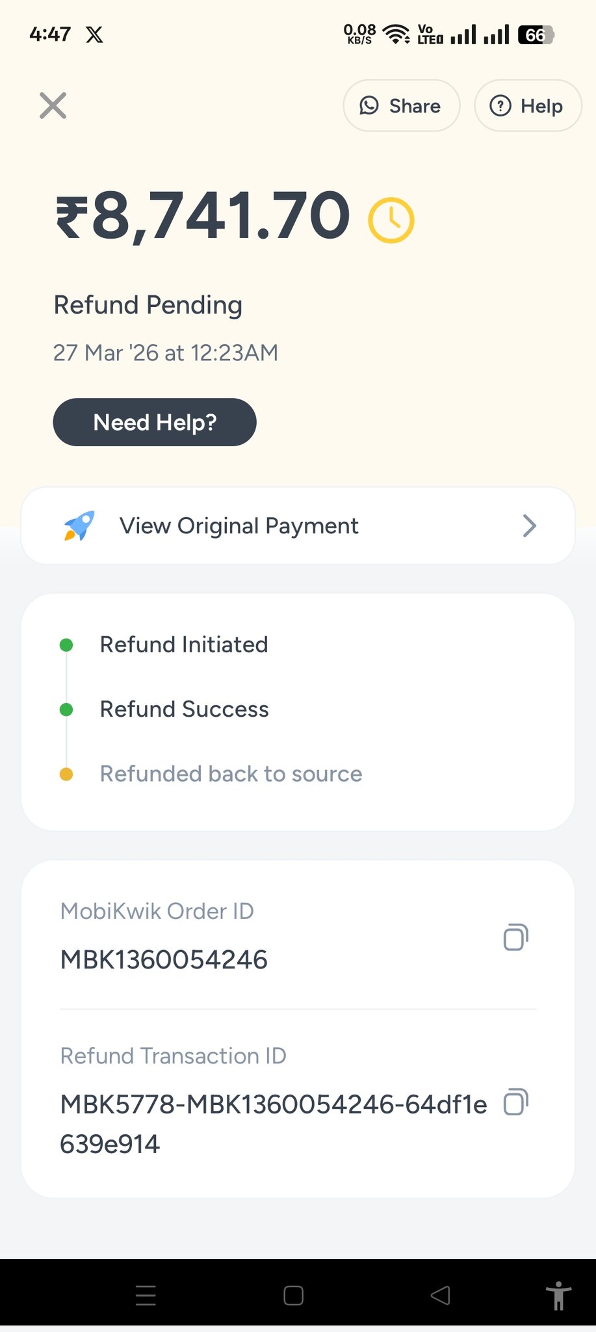This screenshot has height=1332, width=596.
Task: Tap the rocket icon on payment card
Action: [x=79, y=526]
